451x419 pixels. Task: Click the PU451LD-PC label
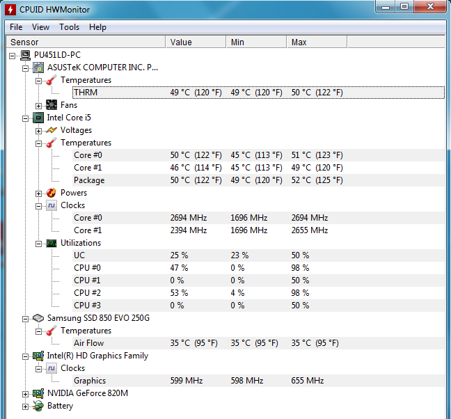tap(57, 55)
